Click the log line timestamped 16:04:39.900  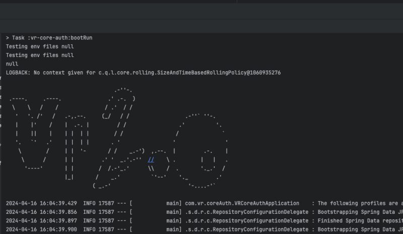(x=205, y=229)
